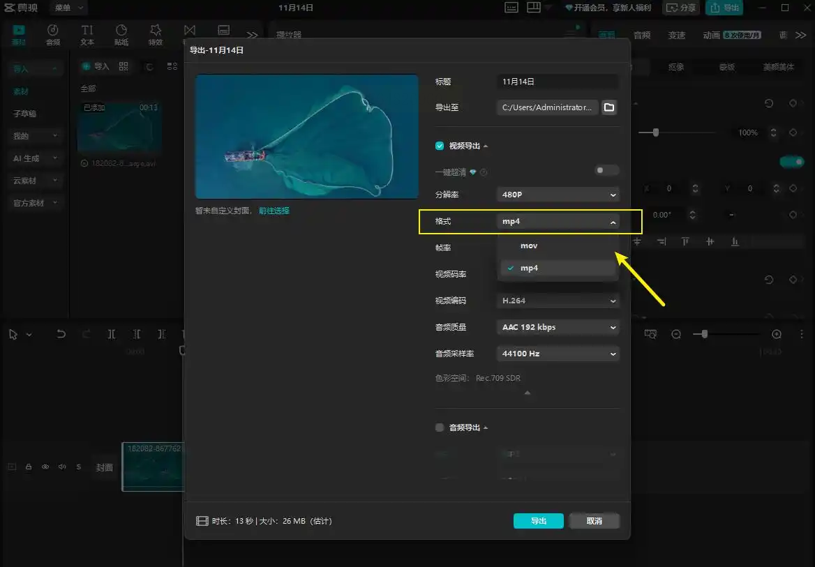This screenshot has height=567, width=815.
Task: Click the title input field showing 11月14日
Action: click(558, 82)
